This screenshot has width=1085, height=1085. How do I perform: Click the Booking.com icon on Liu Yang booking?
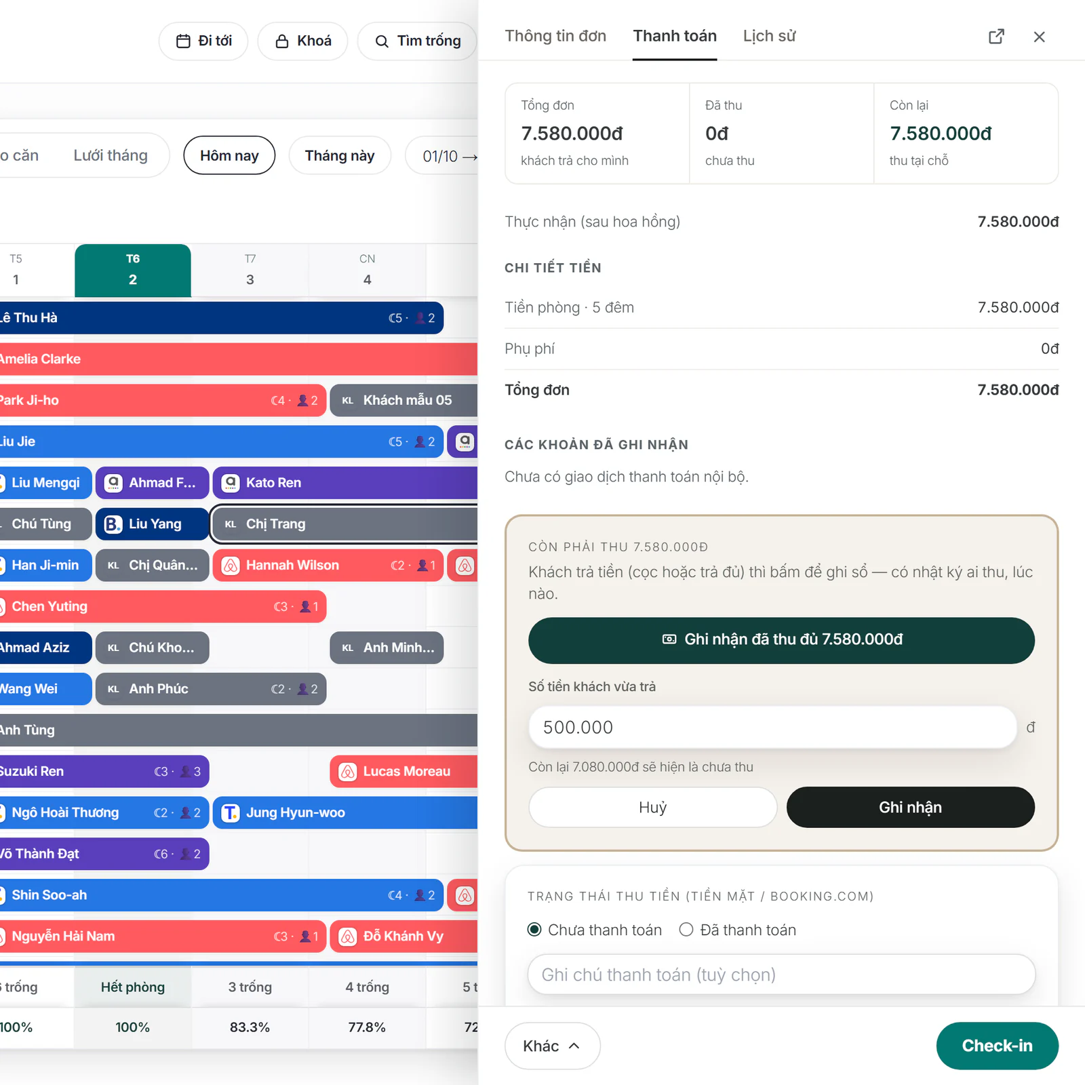click(113, 524)
